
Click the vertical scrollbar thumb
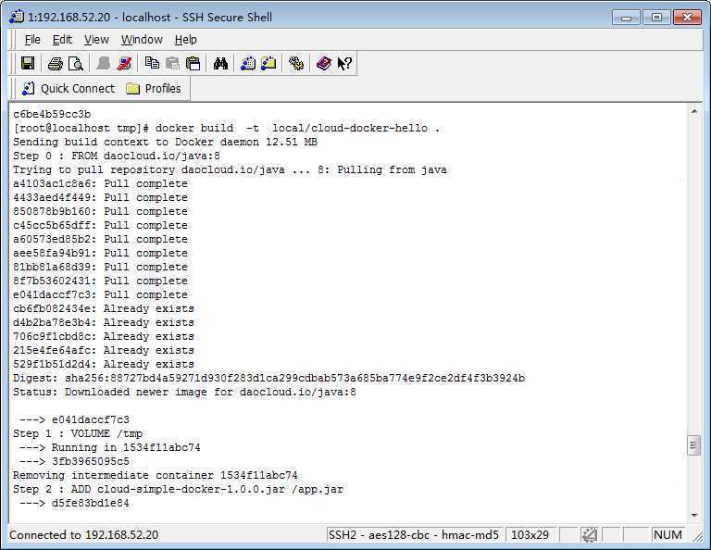(694, 445)
